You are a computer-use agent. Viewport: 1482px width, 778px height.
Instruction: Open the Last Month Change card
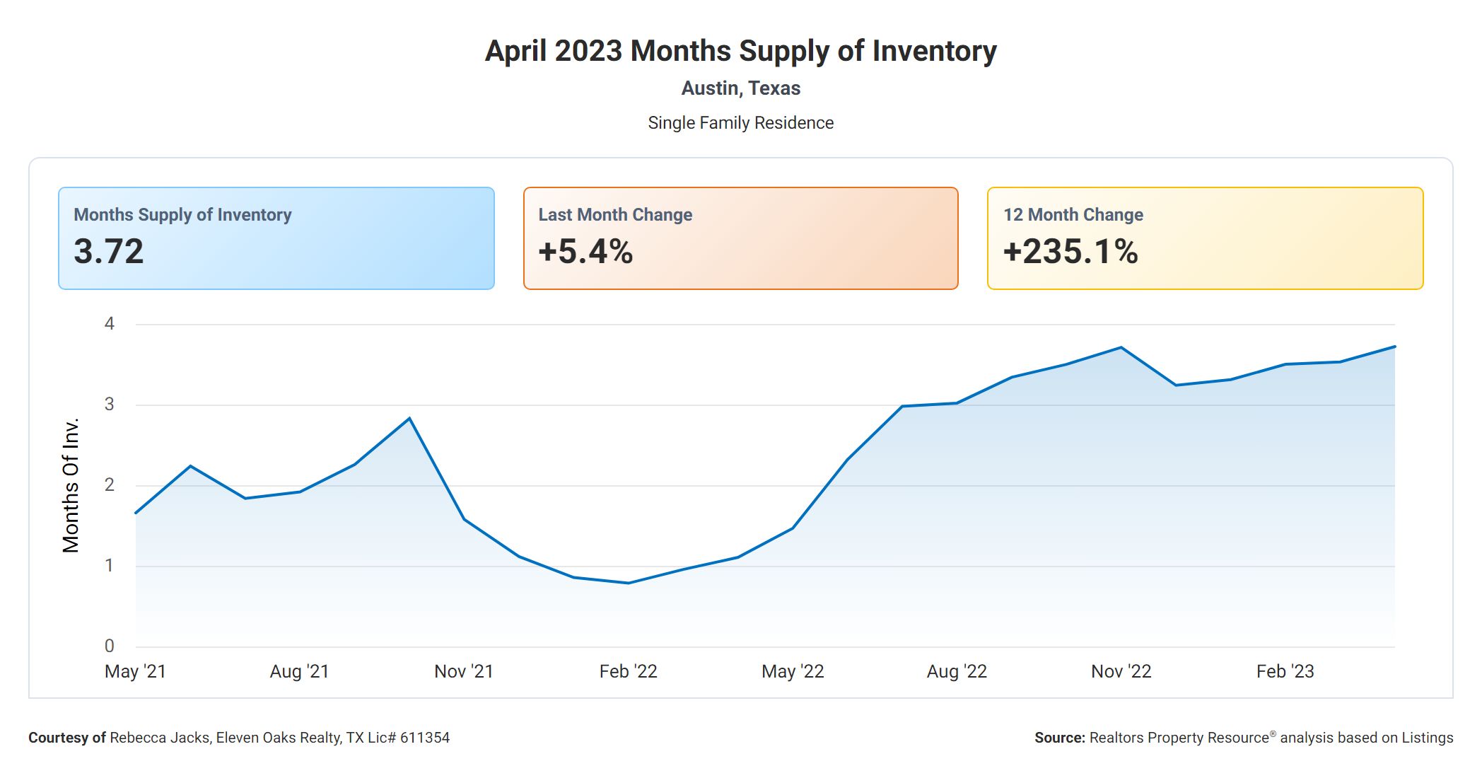pos(740,238)
